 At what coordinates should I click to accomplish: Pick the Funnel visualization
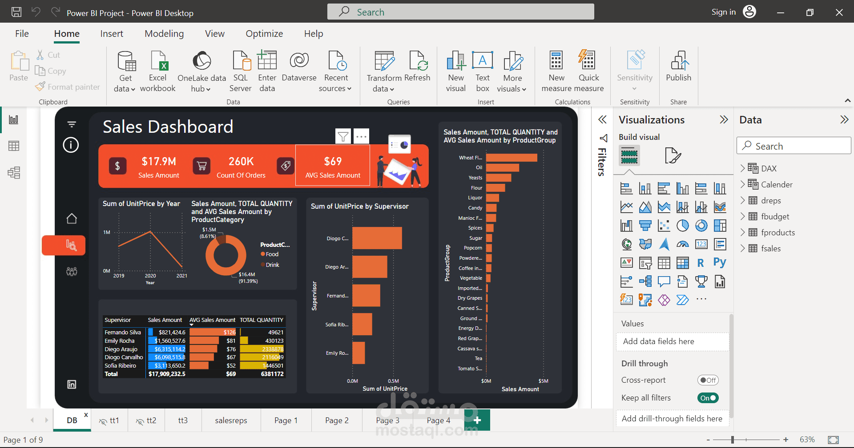click(645, 226)
